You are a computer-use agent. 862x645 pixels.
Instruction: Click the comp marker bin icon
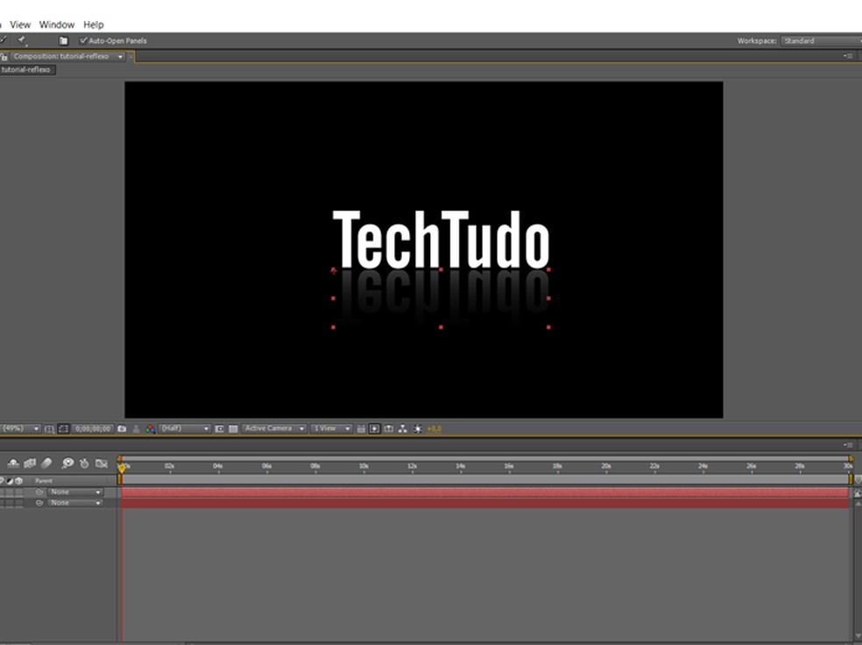point(858,480)
